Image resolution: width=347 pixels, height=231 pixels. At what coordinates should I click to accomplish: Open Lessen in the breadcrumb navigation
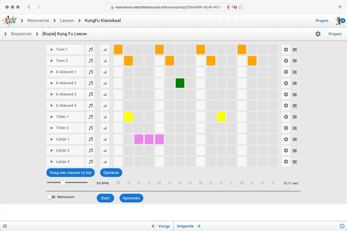click(x=67, y=20)
